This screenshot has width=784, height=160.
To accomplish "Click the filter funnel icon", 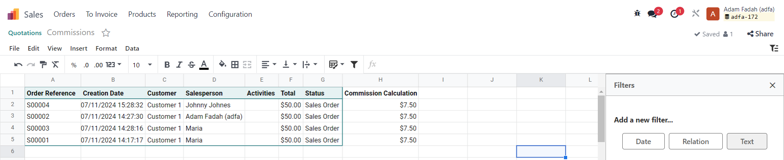I will tap(354, 64).
